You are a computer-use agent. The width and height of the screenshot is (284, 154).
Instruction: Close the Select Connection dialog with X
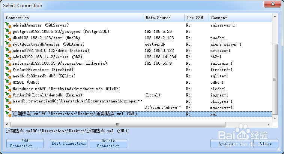[x=273, y=4]
